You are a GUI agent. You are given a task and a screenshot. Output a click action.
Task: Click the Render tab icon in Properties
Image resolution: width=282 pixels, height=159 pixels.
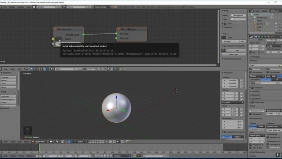tap(256, 37)
